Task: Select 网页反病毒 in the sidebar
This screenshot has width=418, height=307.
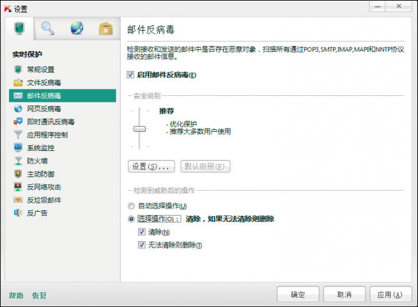Action: [x=63, y=109]
